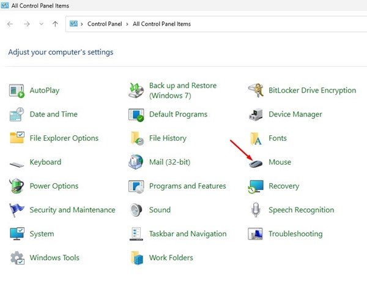Image resolution: width=367 pixels, height=308 pixels.
Task: Open Security and Maintenance link
Action: pyautogui.click(x=73, y=210)
